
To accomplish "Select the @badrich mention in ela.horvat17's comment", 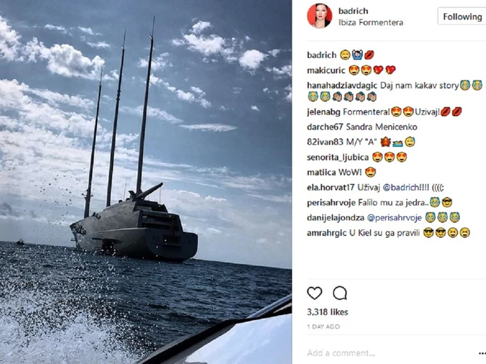I will coord(401,187).
